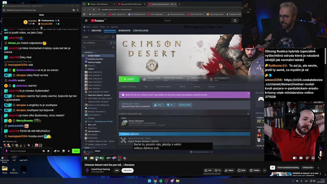
Task: Click the YouTube search magnifier button
Action: 235,20
